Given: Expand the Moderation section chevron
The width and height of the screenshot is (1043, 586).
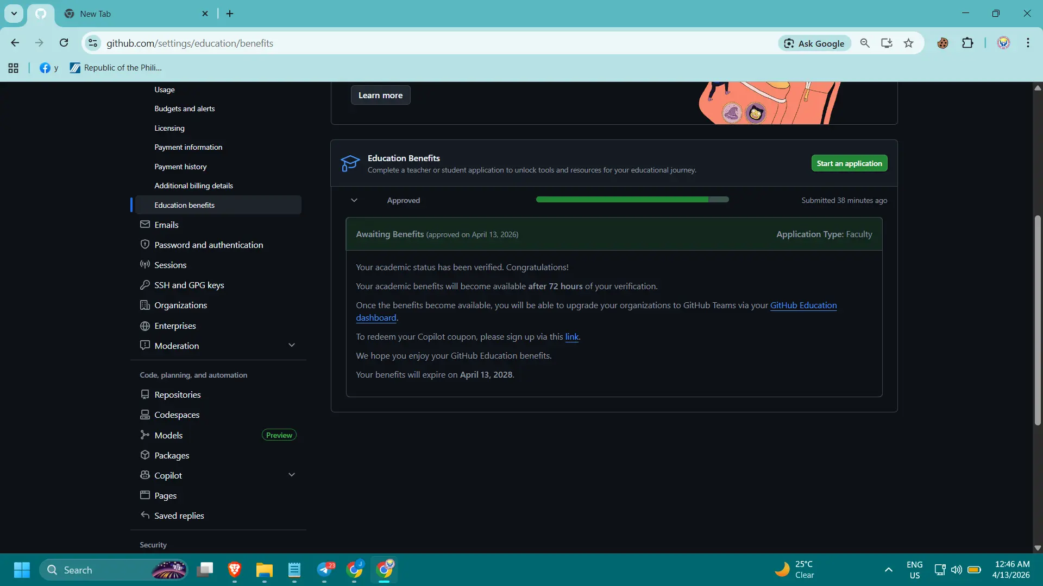Looking at the screenshot, I should [x=292, y=345].
